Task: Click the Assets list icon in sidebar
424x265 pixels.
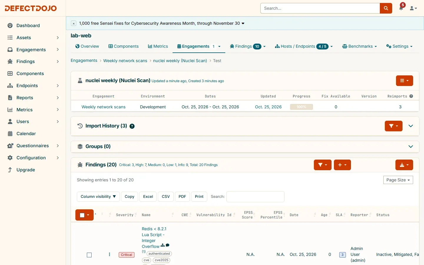Action: [10, 38]
